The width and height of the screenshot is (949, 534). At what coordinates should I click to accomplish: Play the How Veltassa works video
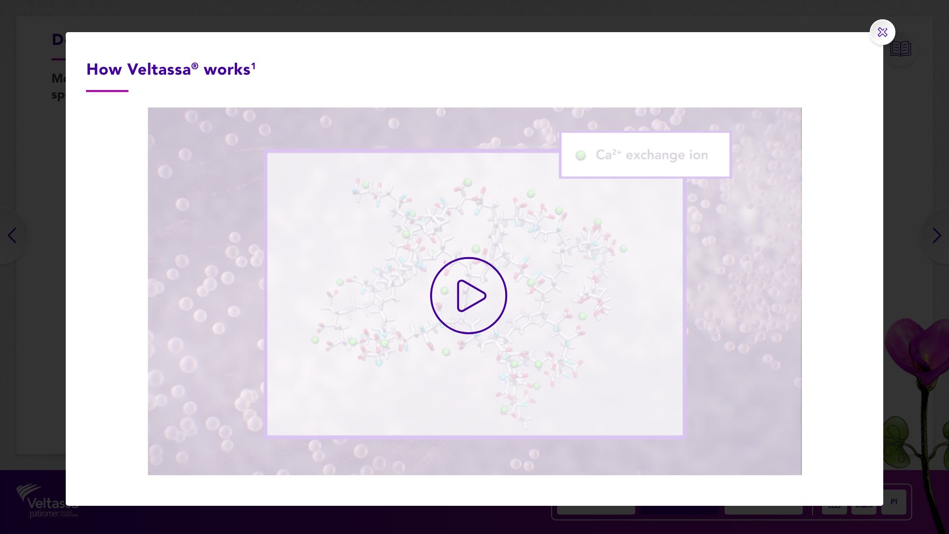(468, 296)
